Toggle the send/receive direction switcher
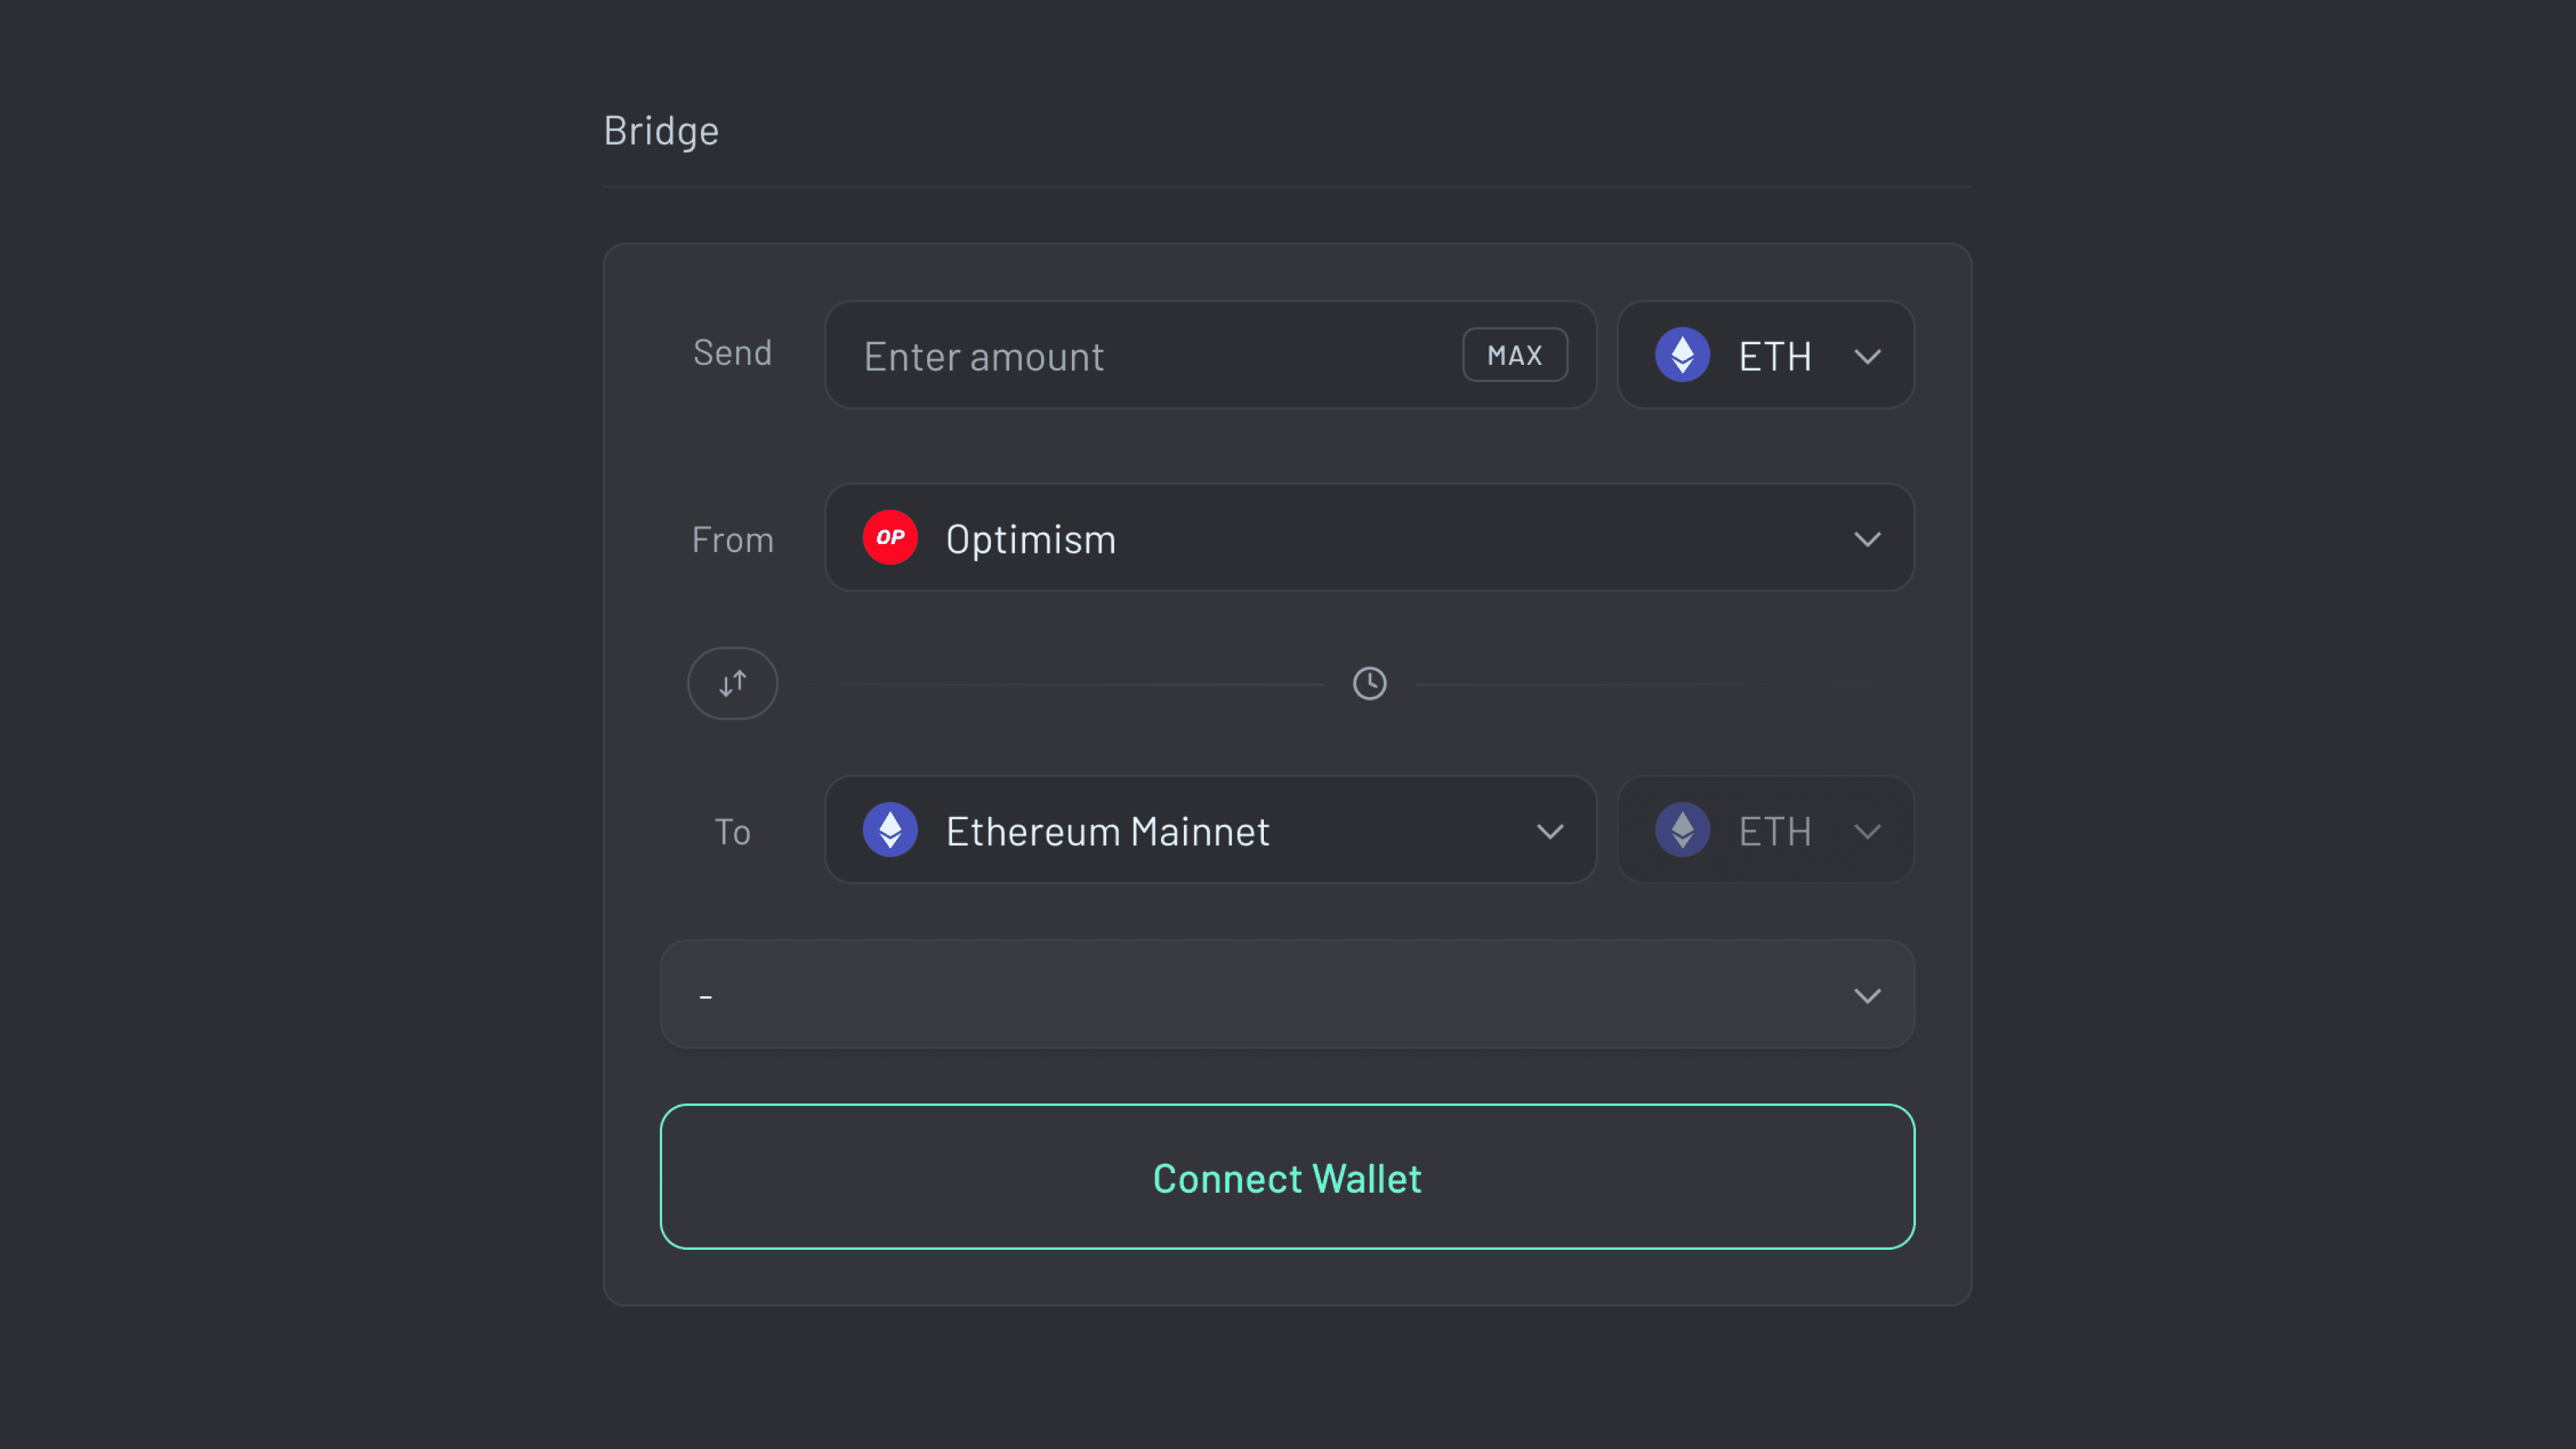This screenshot has height=1449, width=2576. point(732,683)
